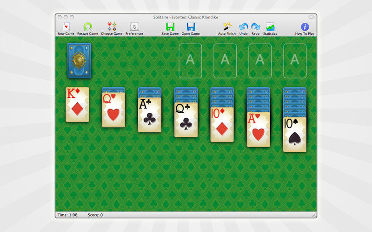Image resolution: width=372 pixels, height=232 pixels.
Task: Click the Restart Game green arrow icon
Action: [x=87, y=27]
